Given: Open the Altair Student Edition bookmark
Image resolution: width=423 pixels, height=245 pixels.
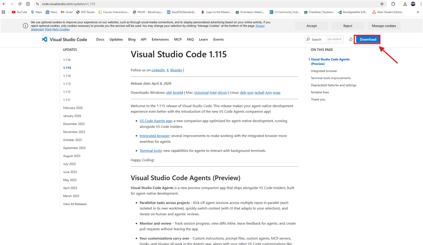Looking at the screenshot, I should 387,12.
